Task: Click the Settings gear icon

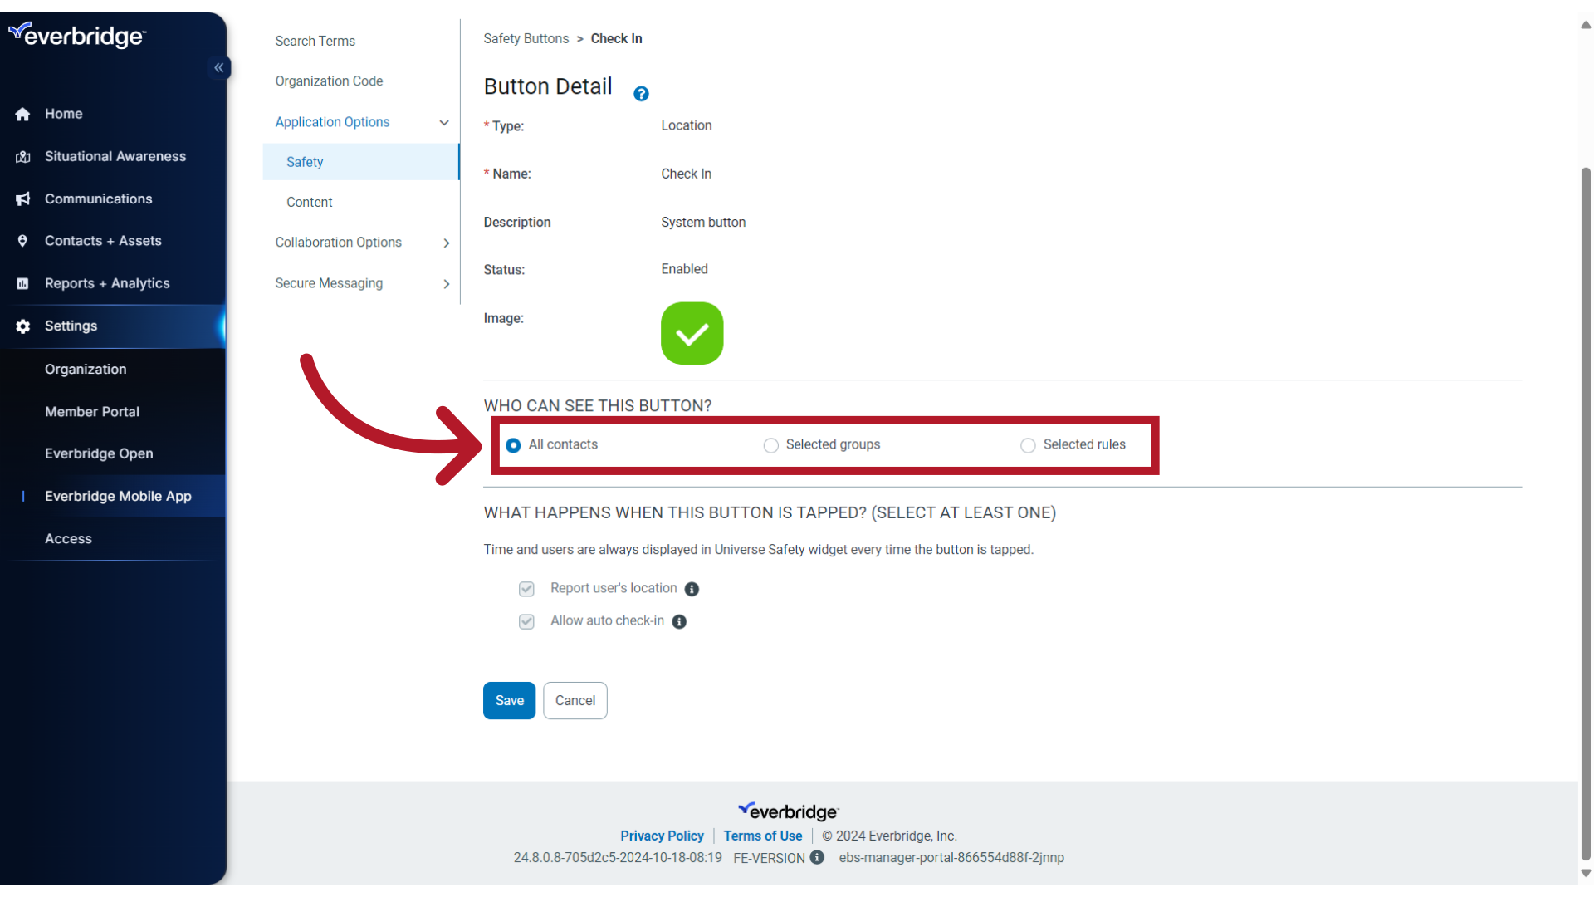Action: [x=24, y=326]
